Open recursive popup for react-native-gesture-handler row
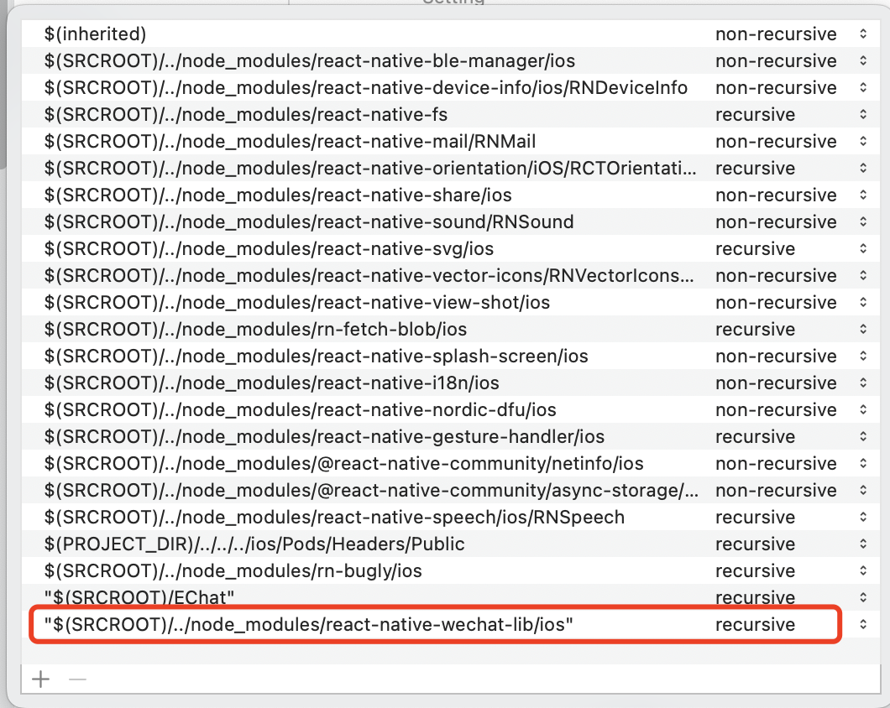 [863, 437]
